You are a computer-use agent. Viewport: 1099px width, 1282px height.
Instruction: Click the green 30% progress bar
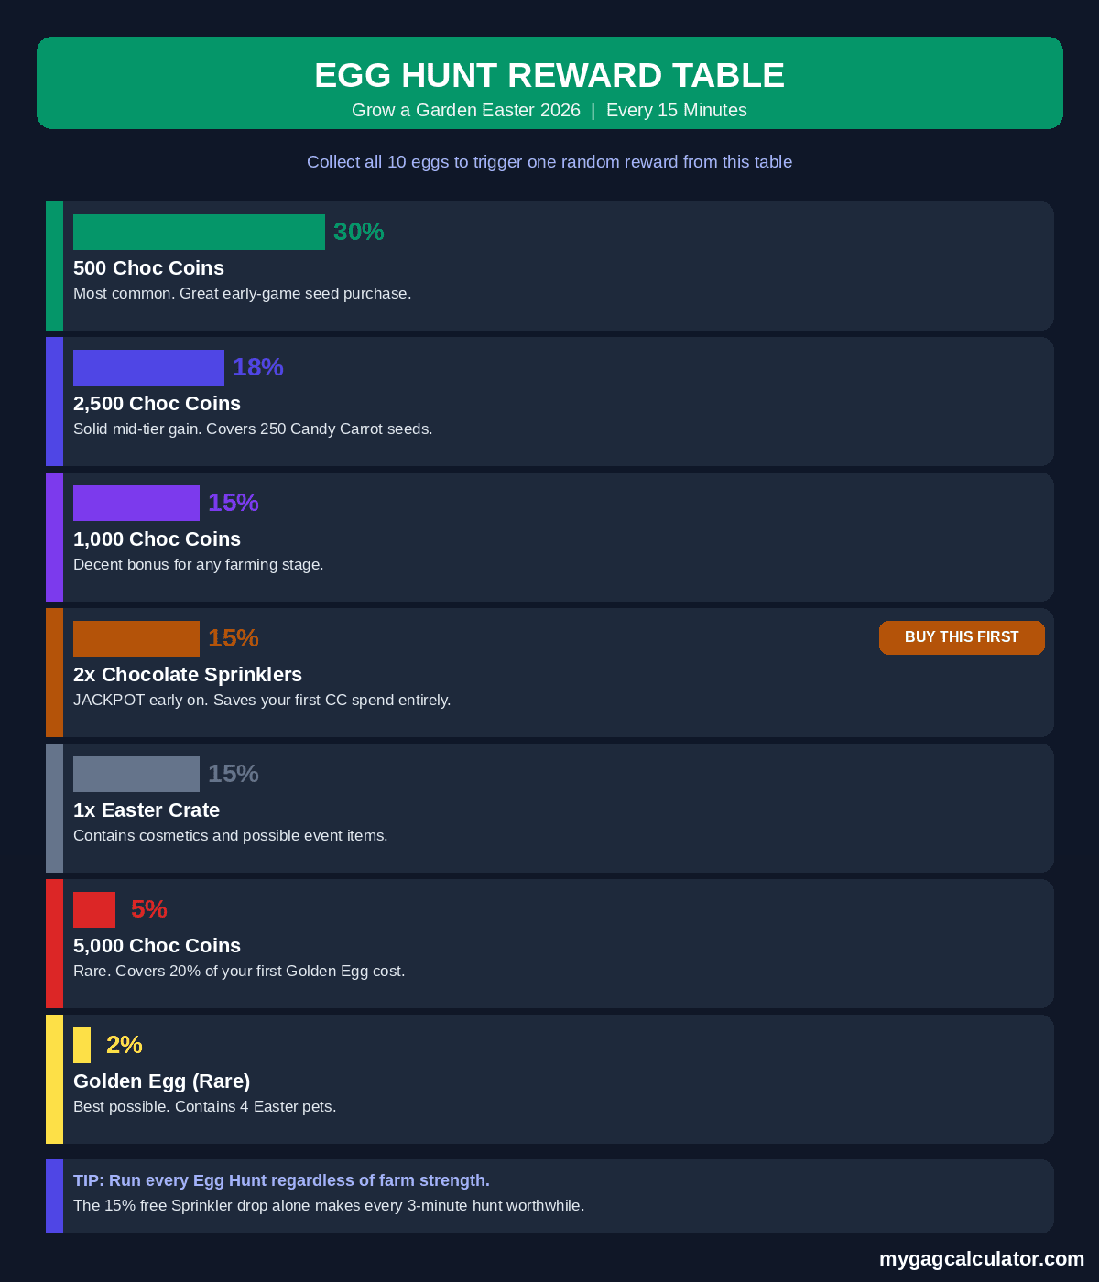[x=199, y=232]
